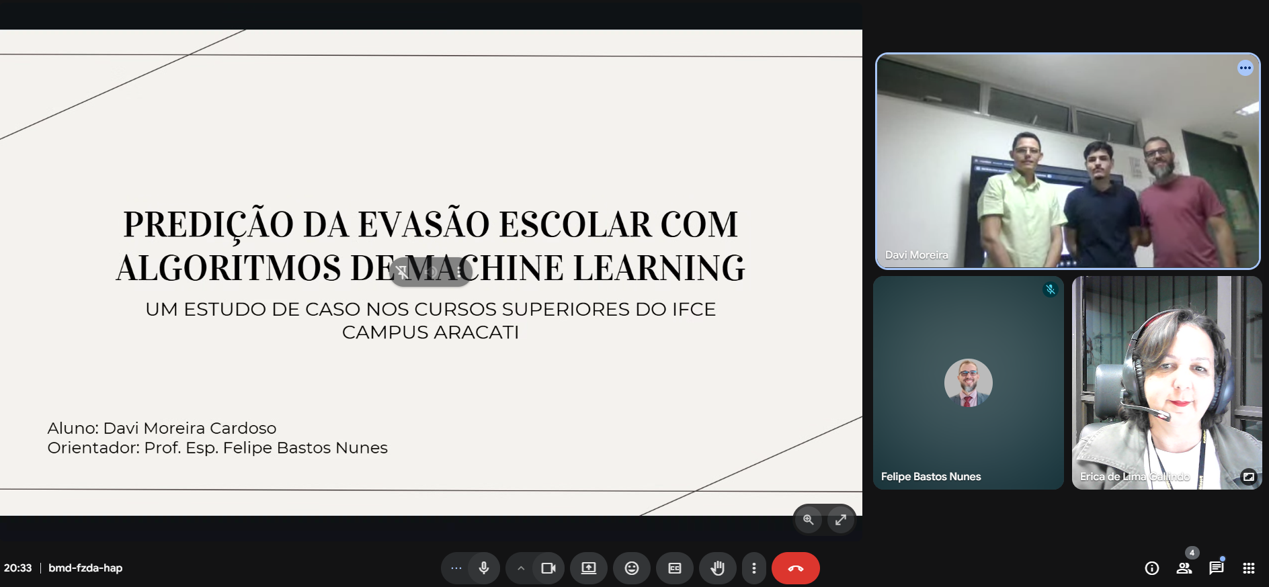Unpin the presentation using the pin icon
The height and width of the screenshot is (587, 1269).
[x=402, y=272]
